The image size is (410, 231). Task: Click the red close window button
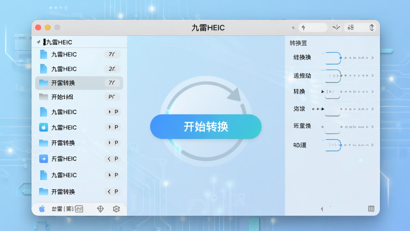tap(38, 28)
